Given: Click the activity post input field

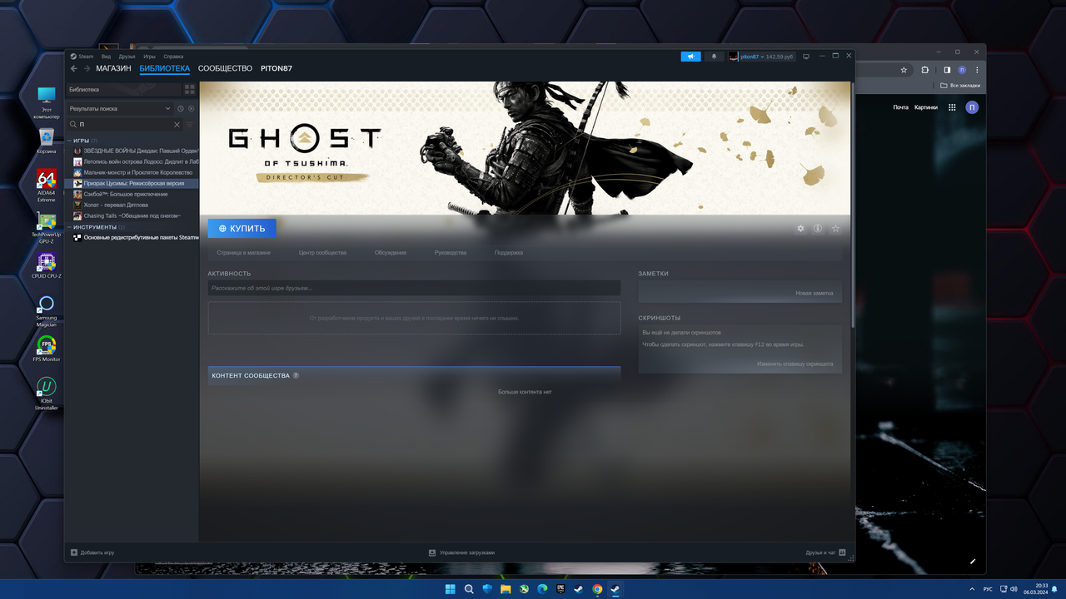Looking at the screenshot, I should [414, 288].
